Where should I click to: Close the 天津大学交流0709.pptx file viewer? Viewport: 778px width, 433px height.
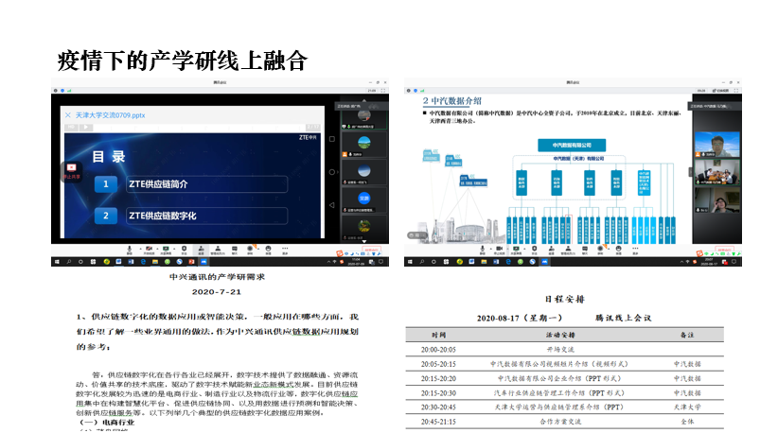coord(67,114)
